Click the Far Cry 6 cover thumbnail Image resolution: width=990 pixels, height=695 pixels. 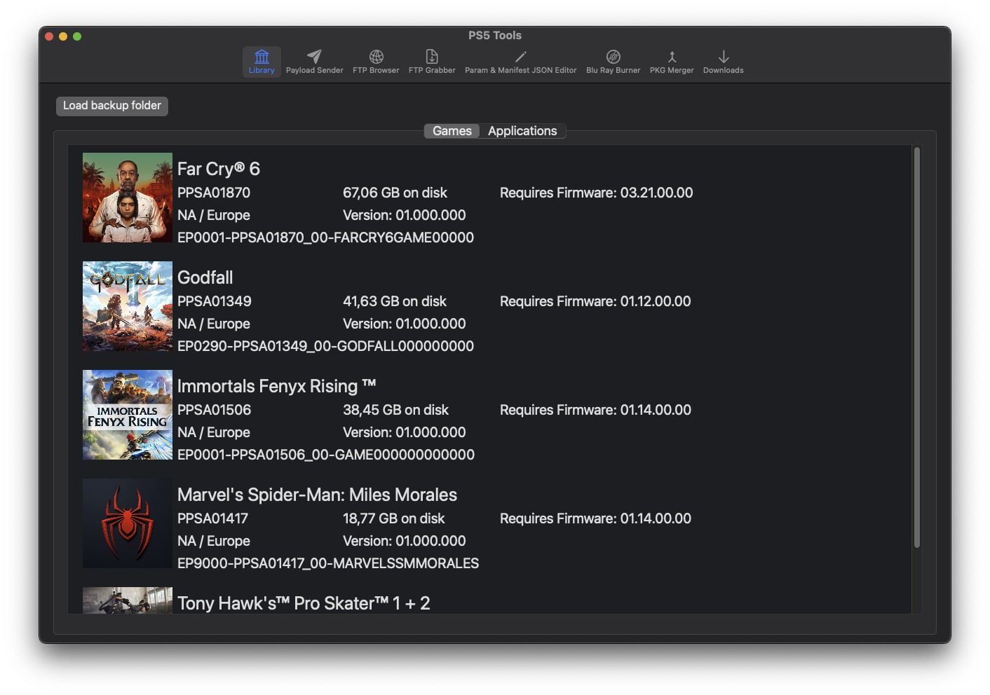click(x=128, y=198)
